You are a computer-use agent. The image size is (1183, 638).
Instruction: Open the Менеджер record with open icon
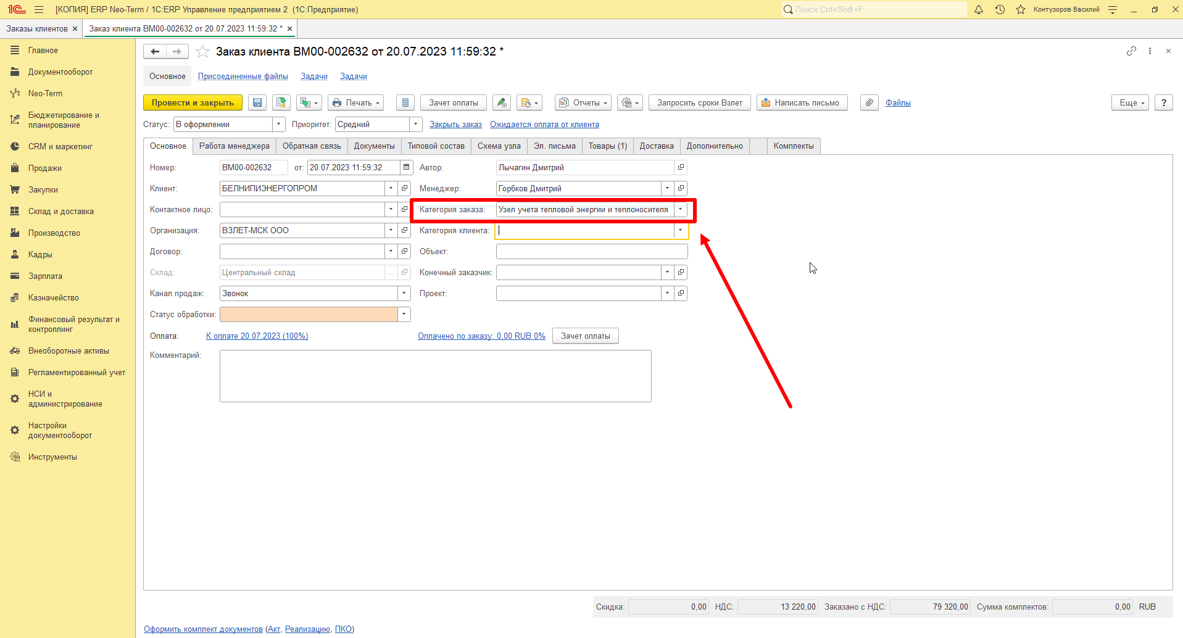(681, 188)
